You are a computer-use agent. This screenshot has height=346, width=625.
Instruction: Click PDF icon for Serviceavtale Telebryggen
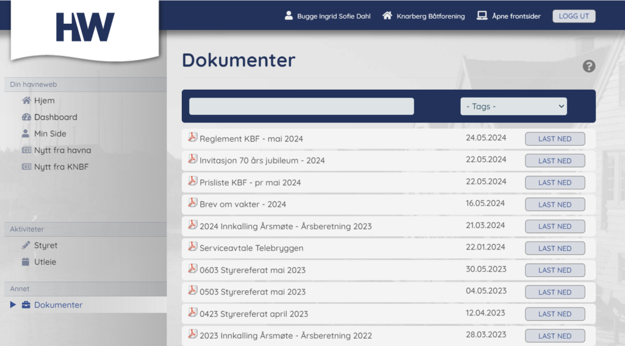[x=192, y=247]
